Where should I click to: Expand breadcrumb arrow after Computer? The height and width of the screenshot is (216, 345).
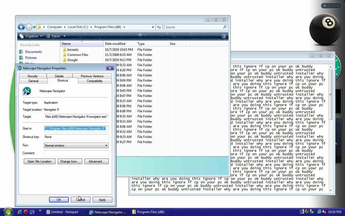point(65,27)
